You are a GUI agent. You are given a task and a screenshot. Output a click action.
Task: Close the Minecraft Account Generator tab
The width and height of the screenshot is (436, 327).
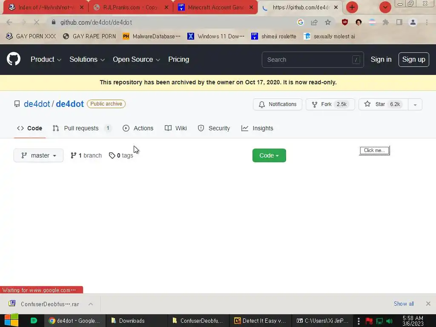pyautogui.click(x=251, y=7)
